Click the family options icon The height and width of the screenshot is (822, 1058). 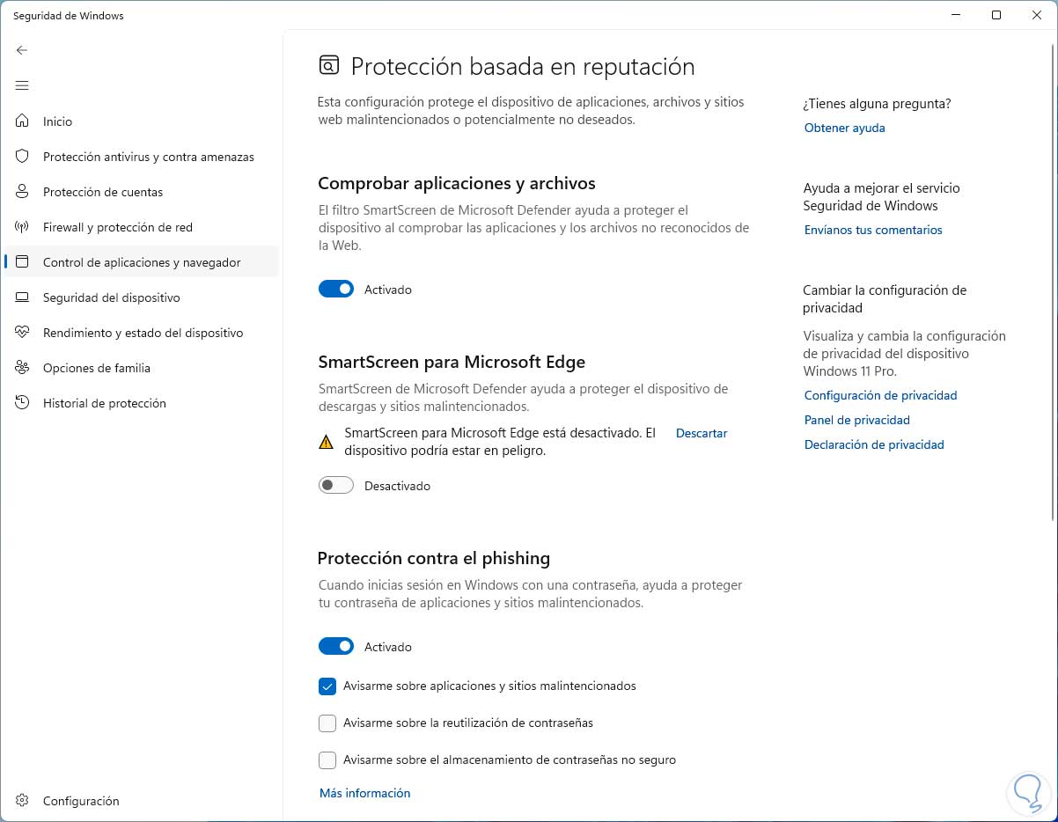click(23, 368)
